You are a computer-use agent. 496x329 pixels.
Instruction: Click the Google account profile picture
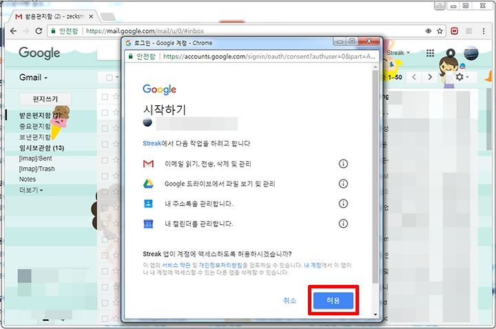[471, 53]
